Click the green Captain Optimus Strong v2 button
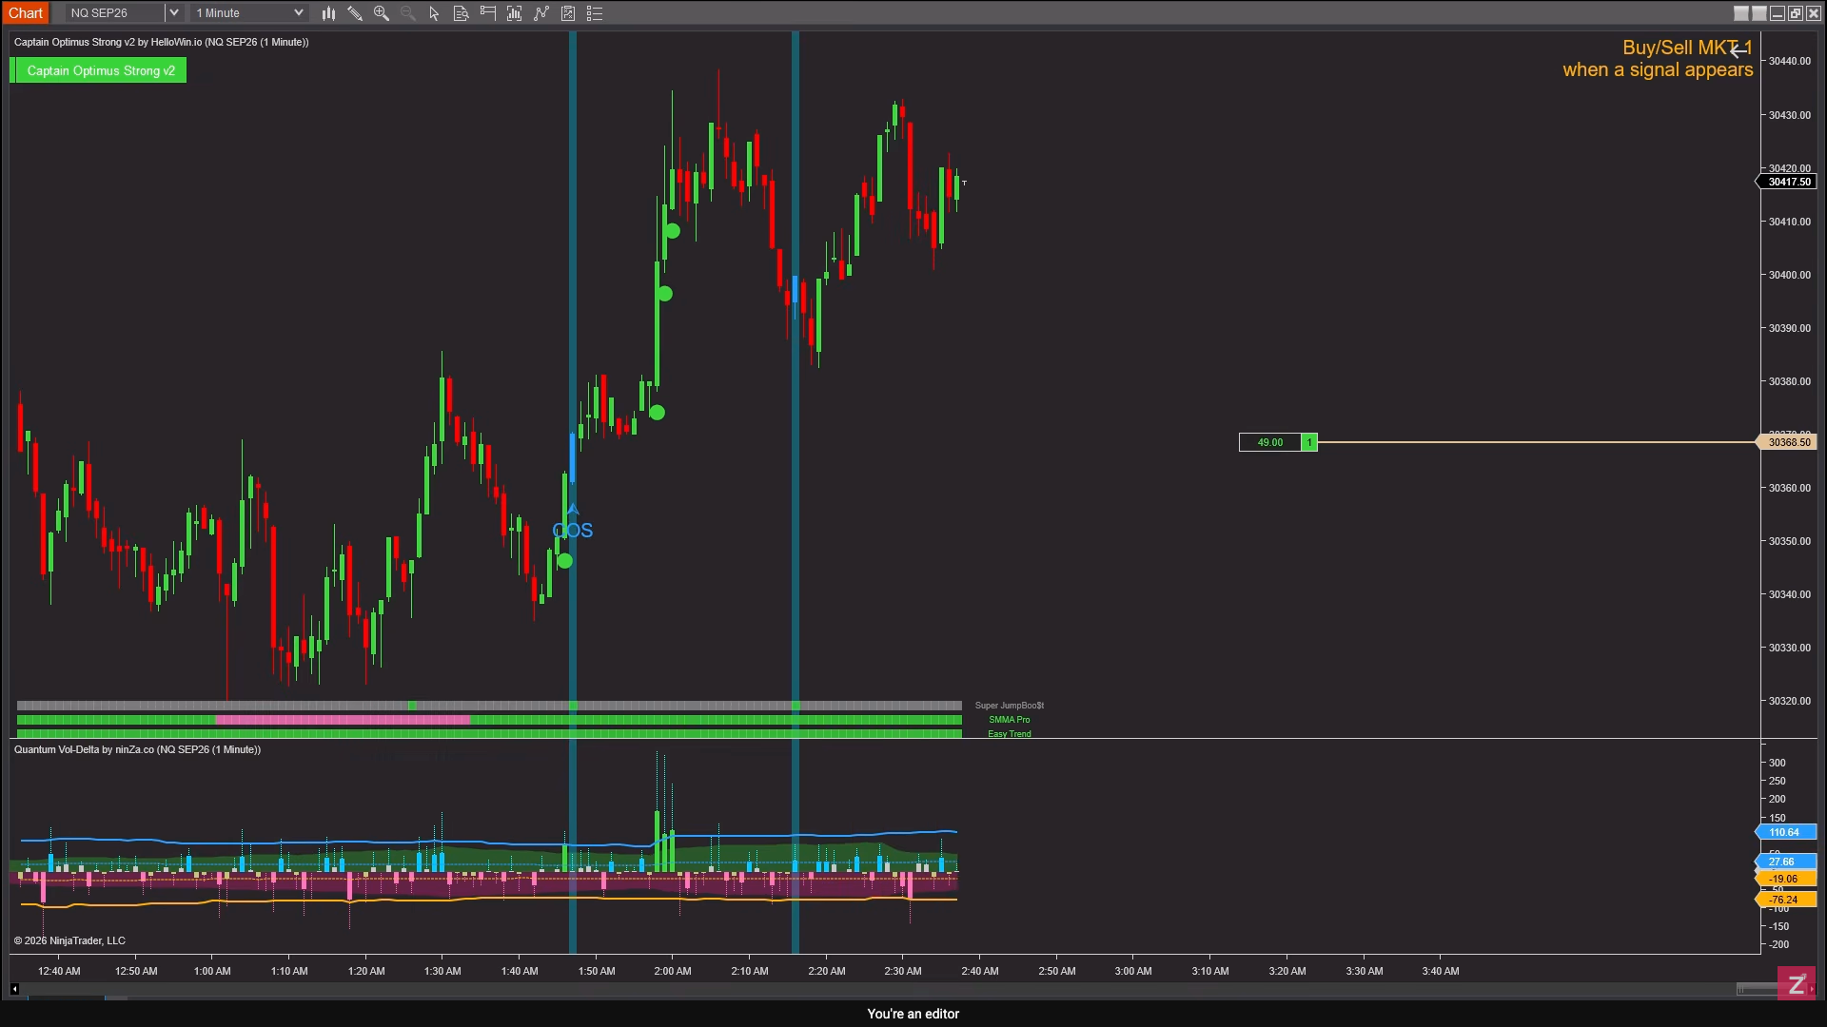1827x1027 pixels. pos(100,70)
